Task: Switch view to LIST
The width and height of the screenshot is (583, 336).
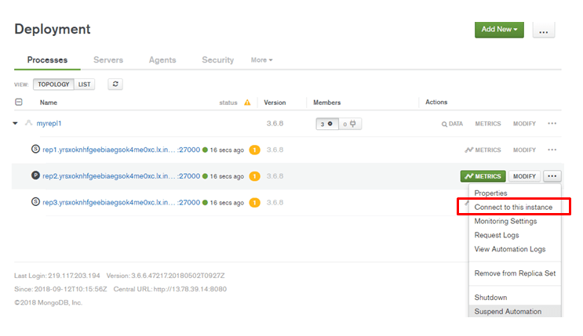Action: tap(85, 85)
